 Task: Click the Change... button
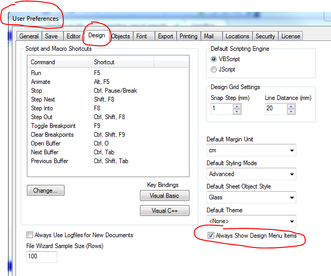45,191
